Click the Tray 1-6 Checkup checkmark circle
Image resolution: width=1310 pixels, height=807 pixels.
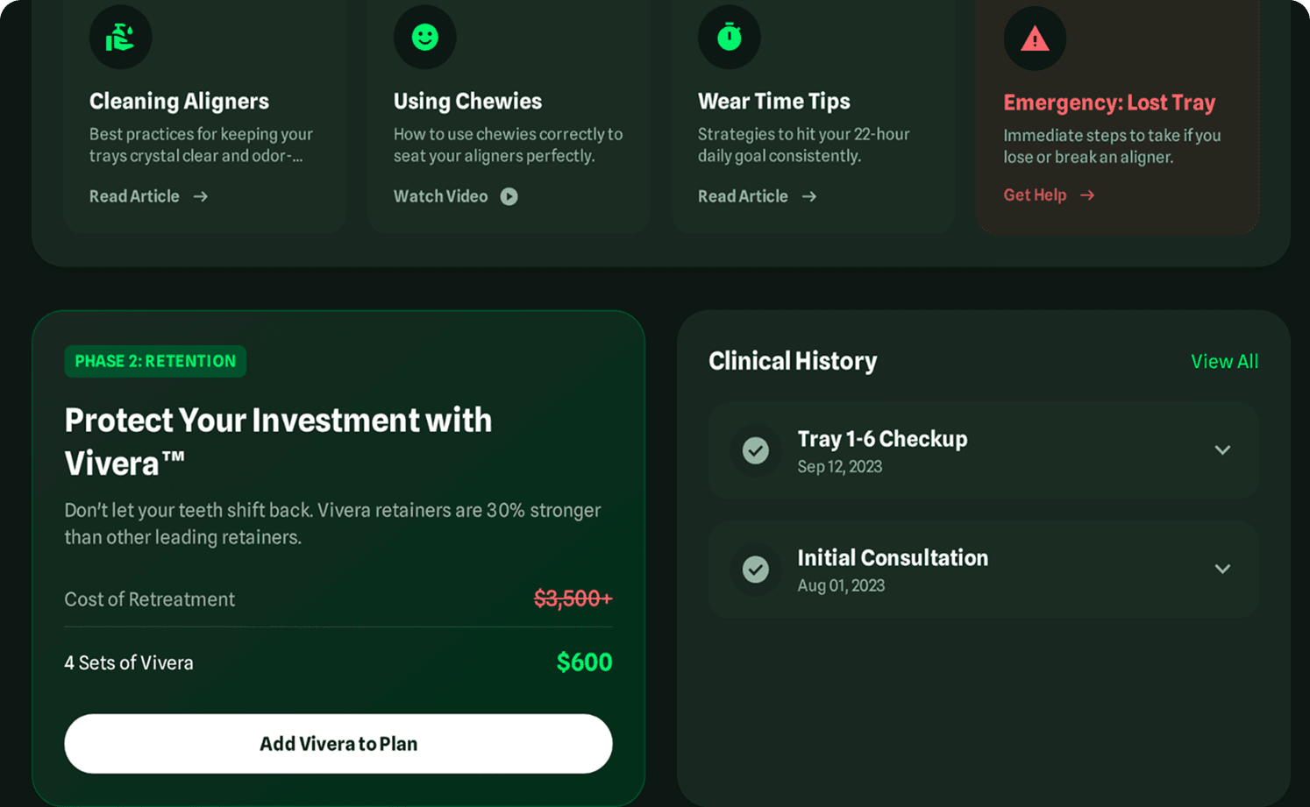click(x=756, y=450)
